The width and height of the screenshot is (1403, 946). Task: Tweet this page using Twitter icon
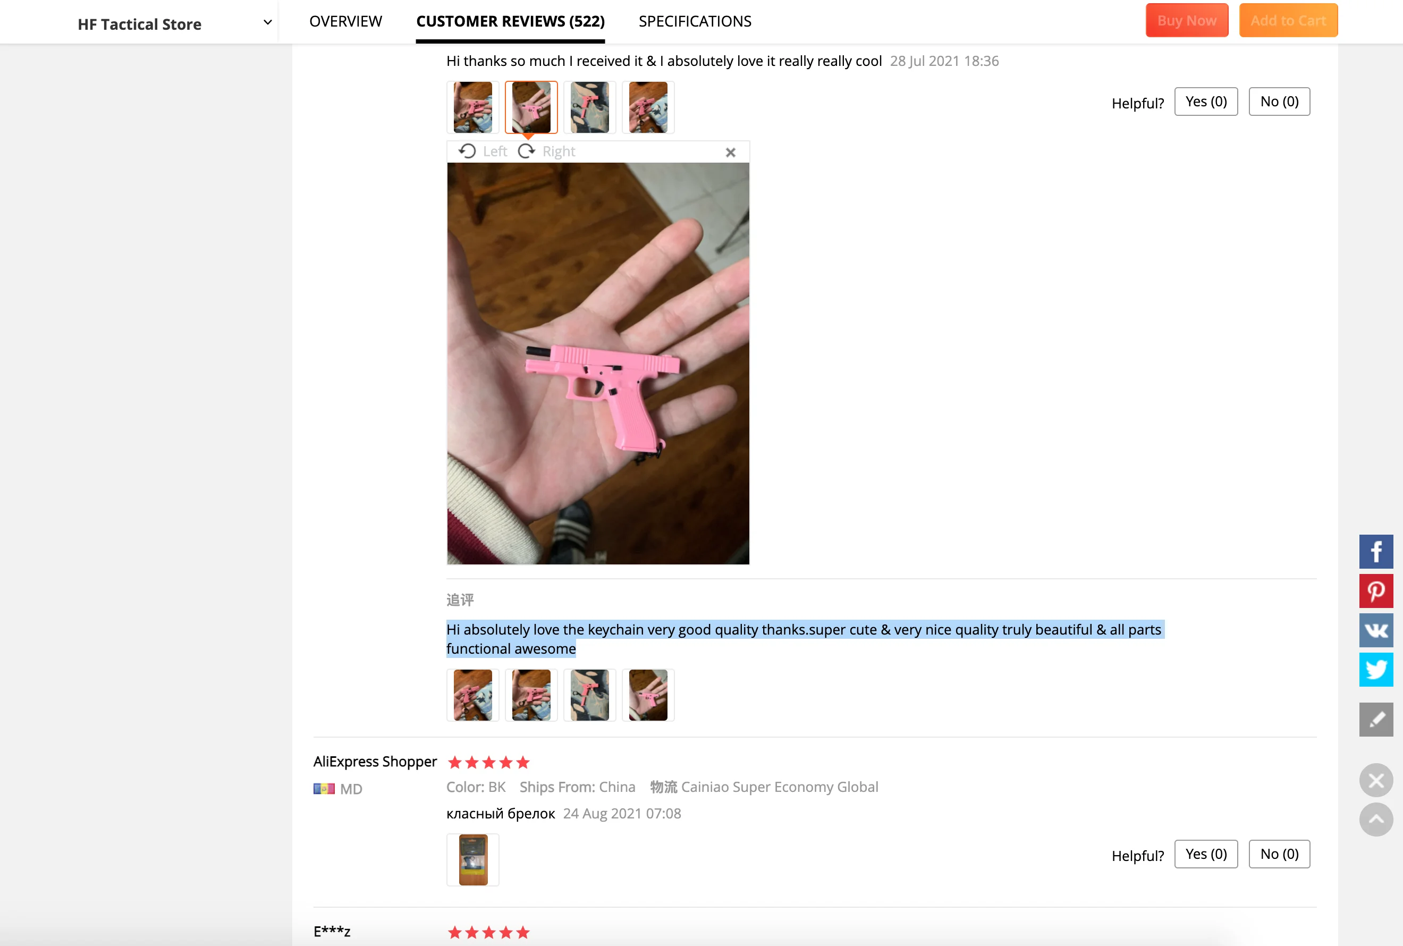pos(1375,669)
